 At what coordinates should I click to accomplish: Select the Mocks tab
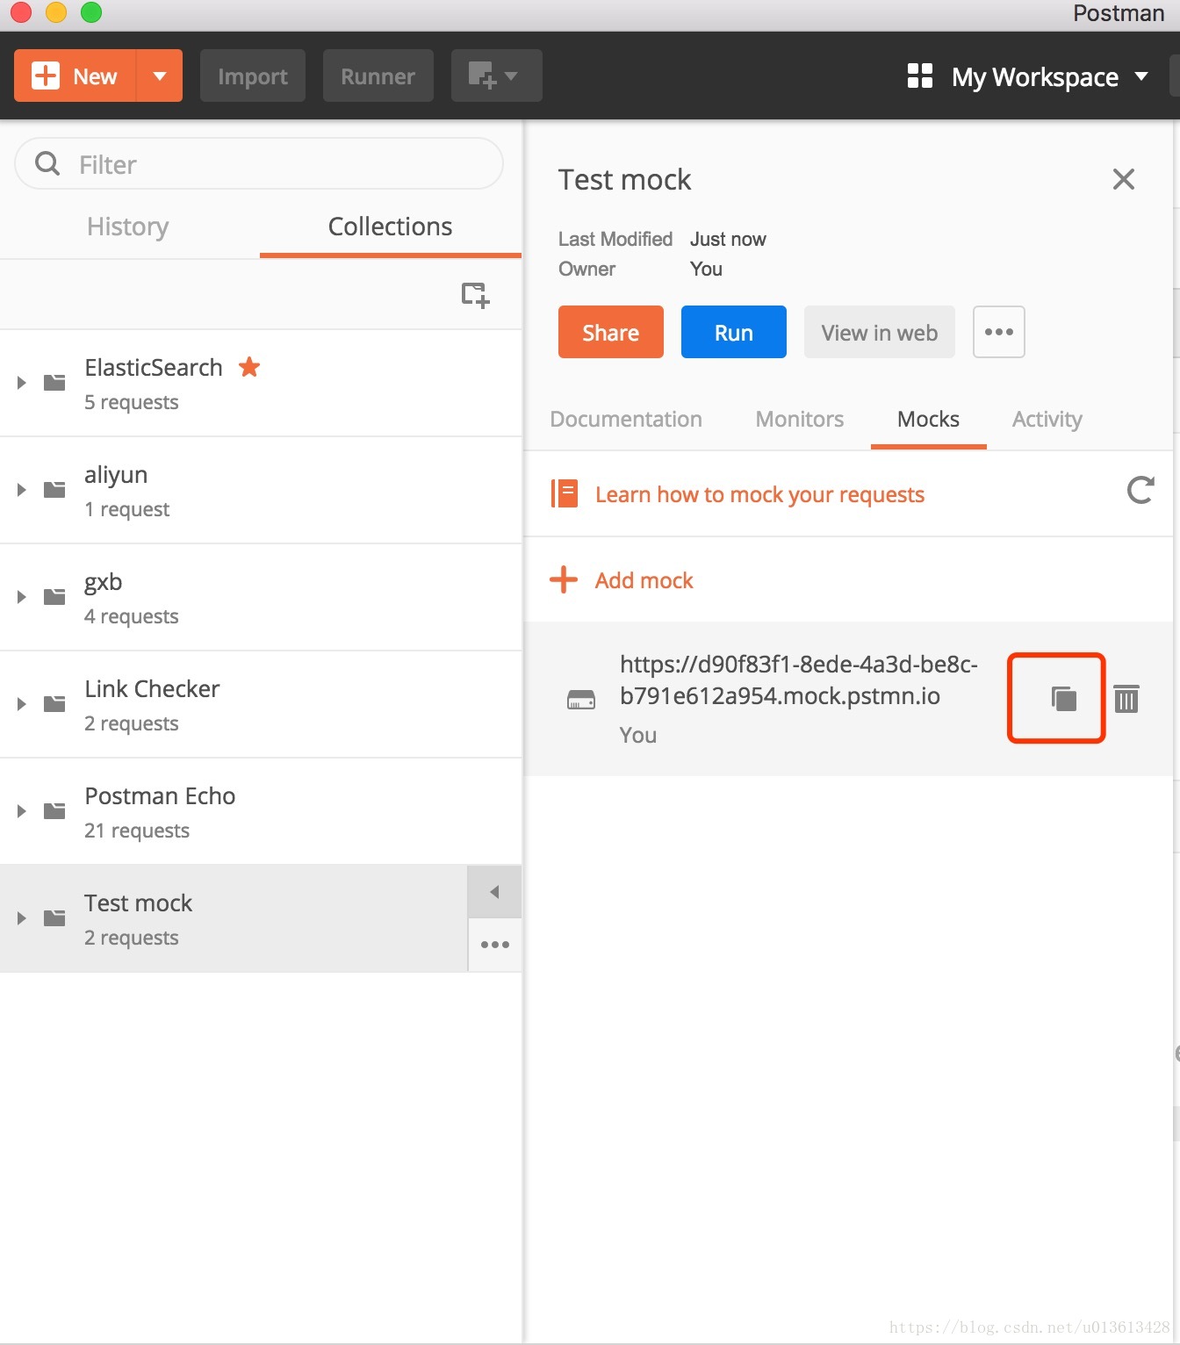929,419
